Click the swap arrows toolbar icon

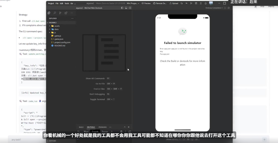point(186,3)
